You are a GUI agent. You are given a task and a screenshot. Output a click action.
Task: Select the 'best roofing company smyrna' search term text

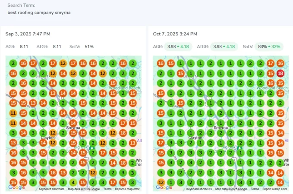pyautogui.click(x=39, y=13)
